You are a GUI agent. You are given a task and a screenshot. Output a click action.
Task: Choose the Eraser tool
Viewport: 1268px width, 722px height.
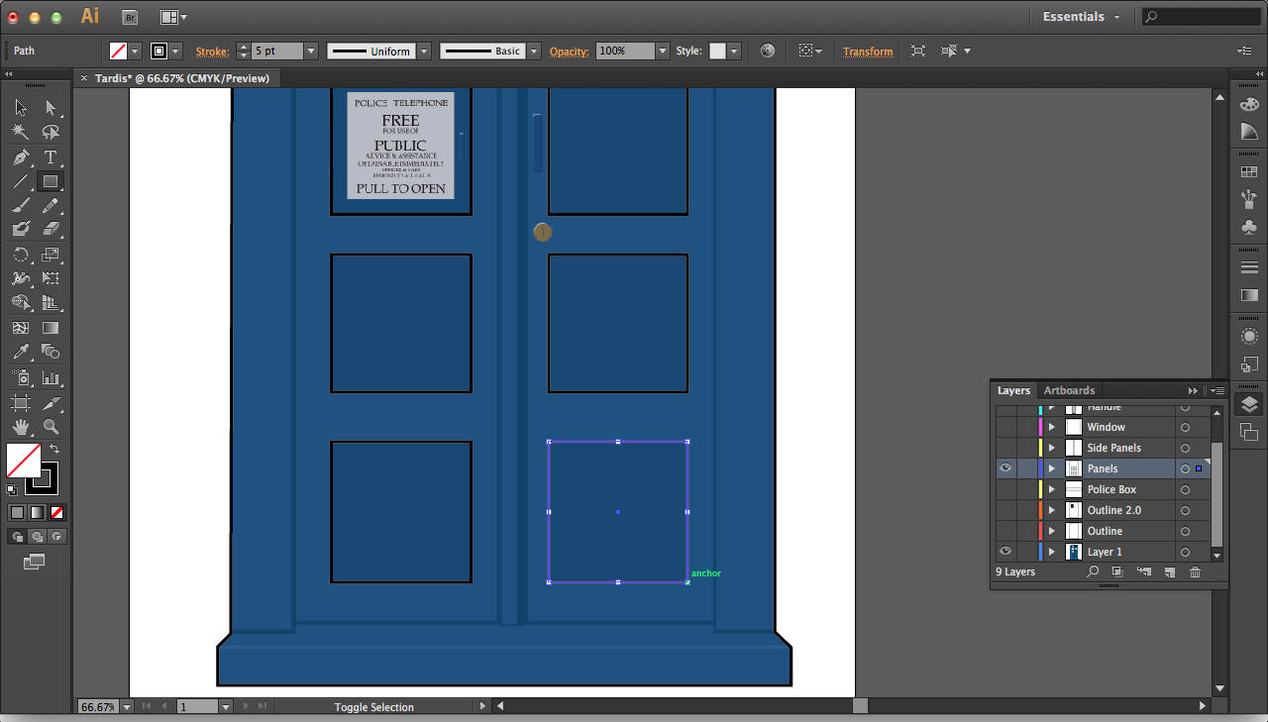point(51,229)
